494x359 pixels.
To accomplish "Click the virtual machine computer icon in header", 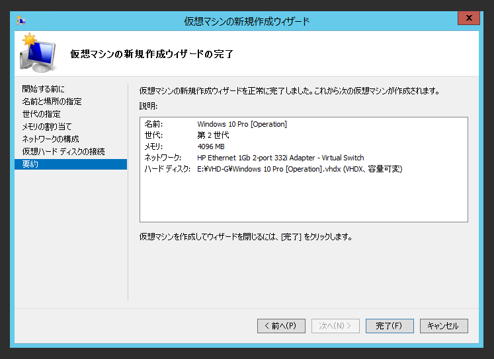I will (38, 53).
